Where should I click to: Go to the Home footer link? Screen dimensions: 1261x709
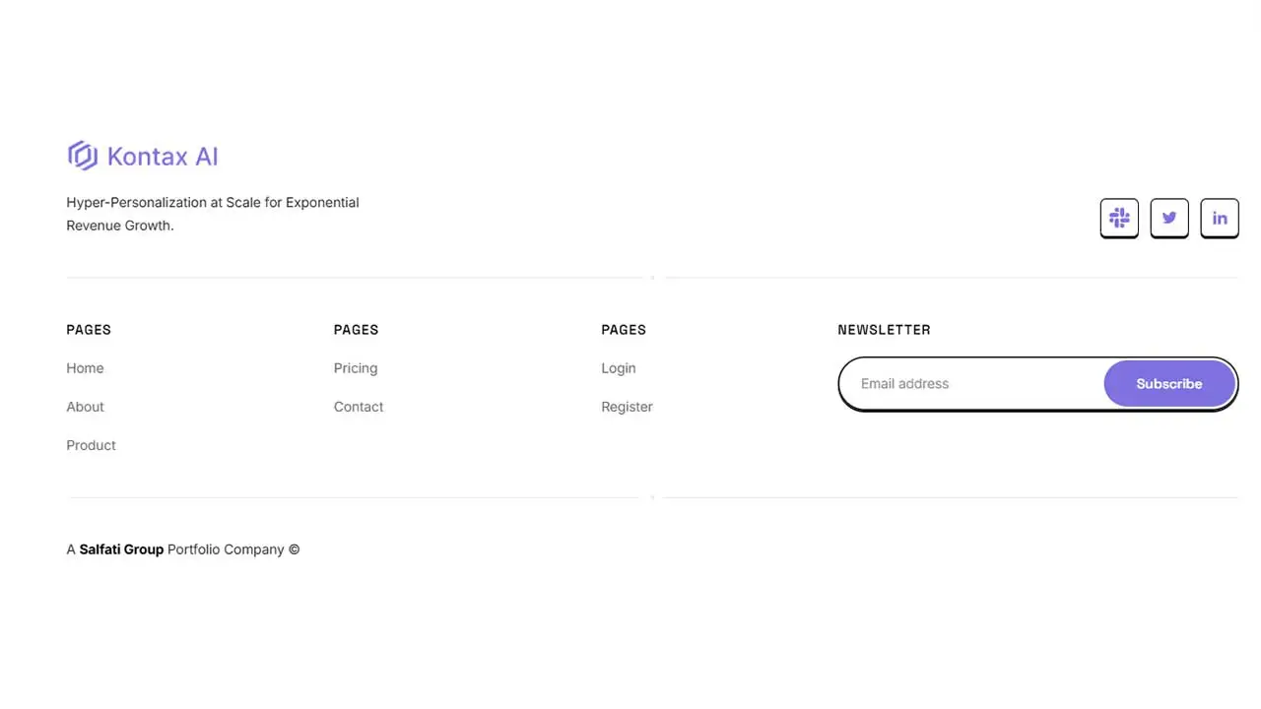point(85,368)
